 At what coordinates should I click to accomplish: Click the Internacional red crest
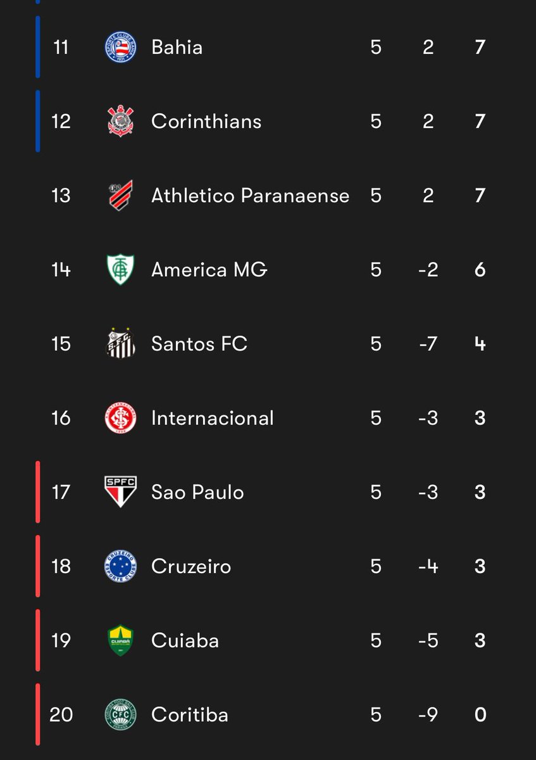pyautogui.click(x=120, y=418)
